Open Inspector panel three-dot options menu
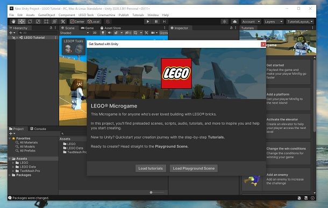This screenshot has height=208, width=328. tap(236, 28)
